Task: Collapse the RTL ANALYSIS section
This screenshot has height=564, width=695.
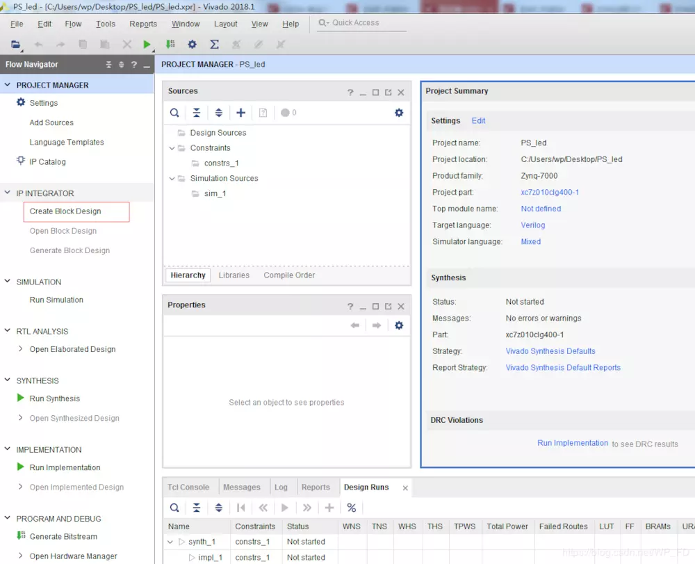Action: tap(8, 330)
